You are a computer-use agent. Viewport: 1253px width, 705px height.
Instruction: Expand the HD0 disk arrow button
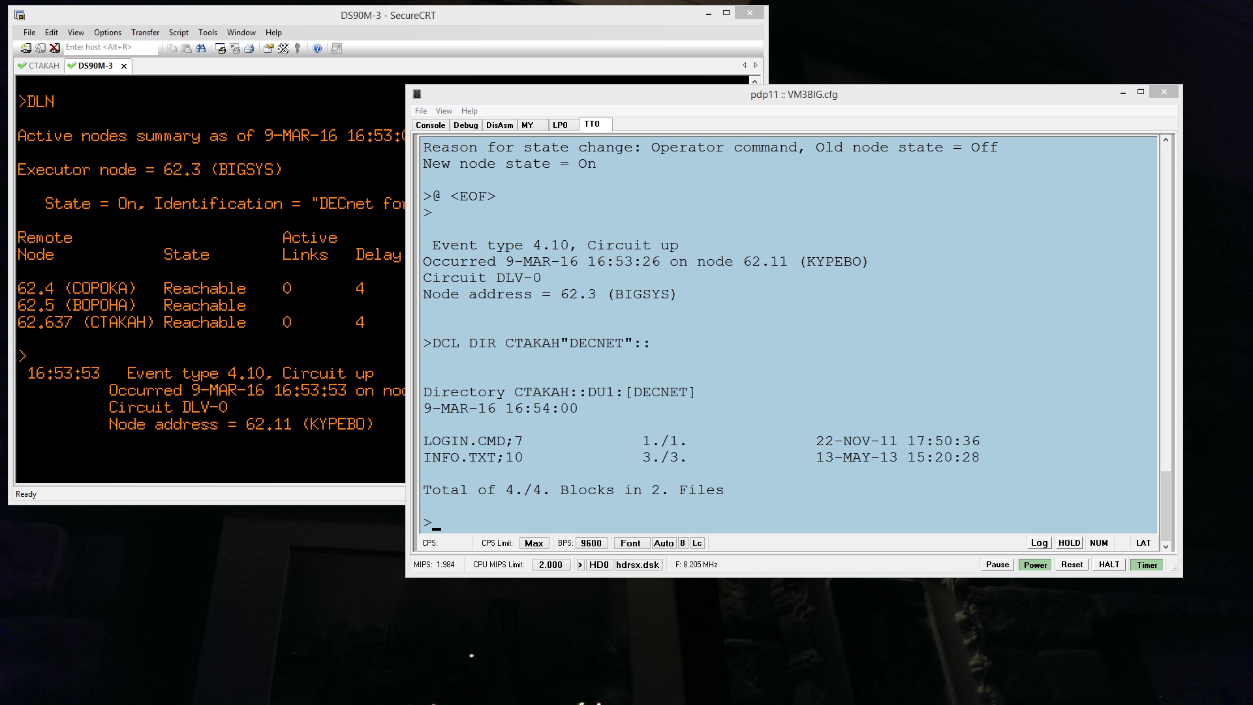[x=580, y=565]
